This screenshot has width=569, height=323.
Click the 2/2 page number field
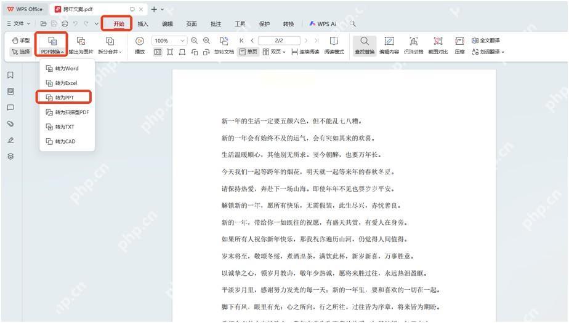coord(279,41)
